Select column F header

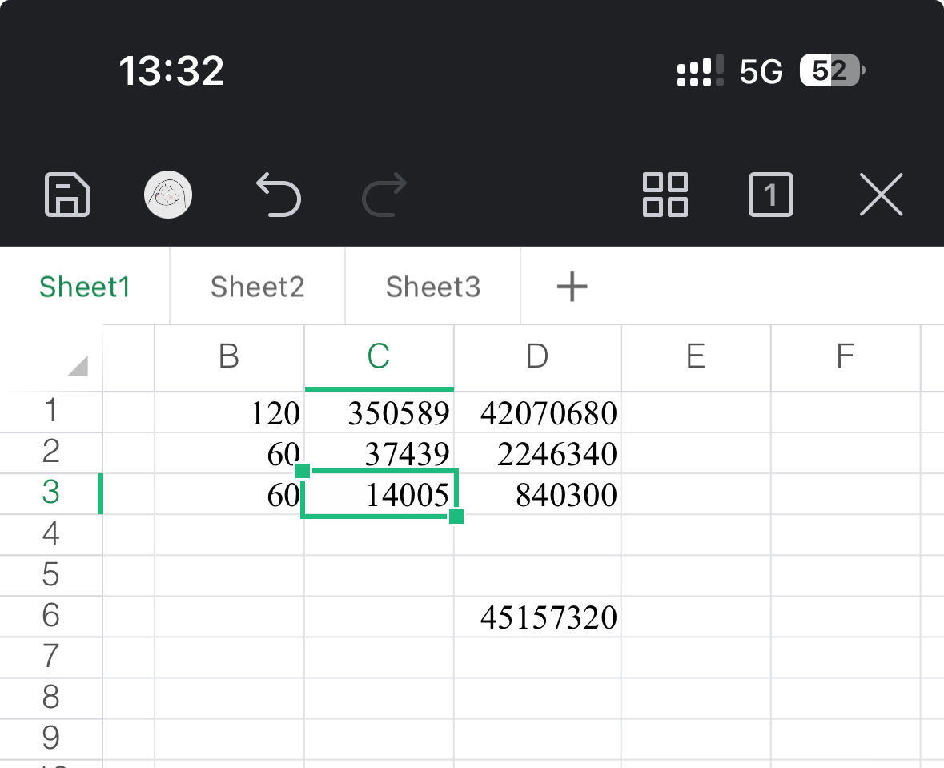pyautogui.click(x=846, y=357)
